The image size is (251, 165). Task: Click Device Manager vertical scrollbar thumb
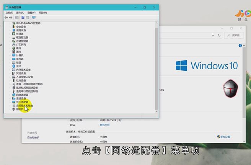157,69
